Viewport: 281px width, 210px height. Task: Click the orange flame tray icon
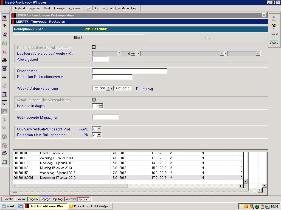[247, 207]
